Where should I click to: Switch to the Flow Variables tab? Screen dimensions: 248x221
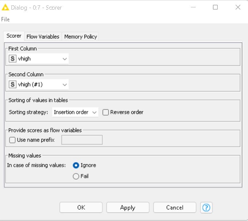coord(43,37)
